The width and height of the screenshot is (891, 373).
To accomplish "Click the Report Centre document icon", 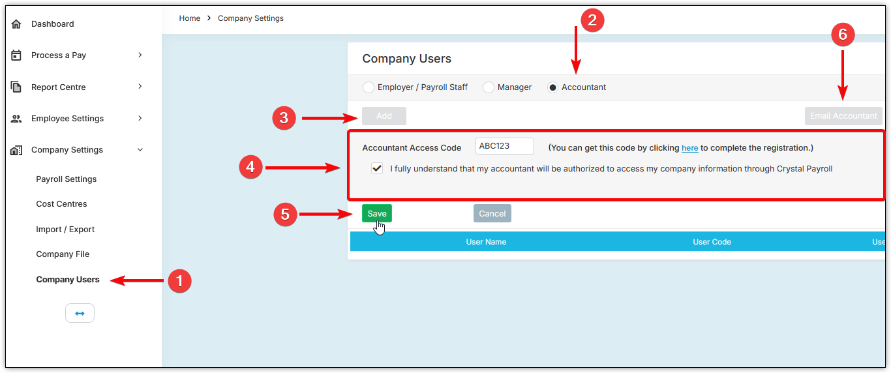I will click(x=16, y=87).
